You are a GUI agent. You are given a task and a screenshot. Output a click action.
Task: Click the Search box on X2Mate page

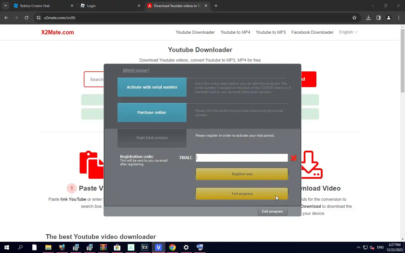pyautogui.click(x=96, y=80)
